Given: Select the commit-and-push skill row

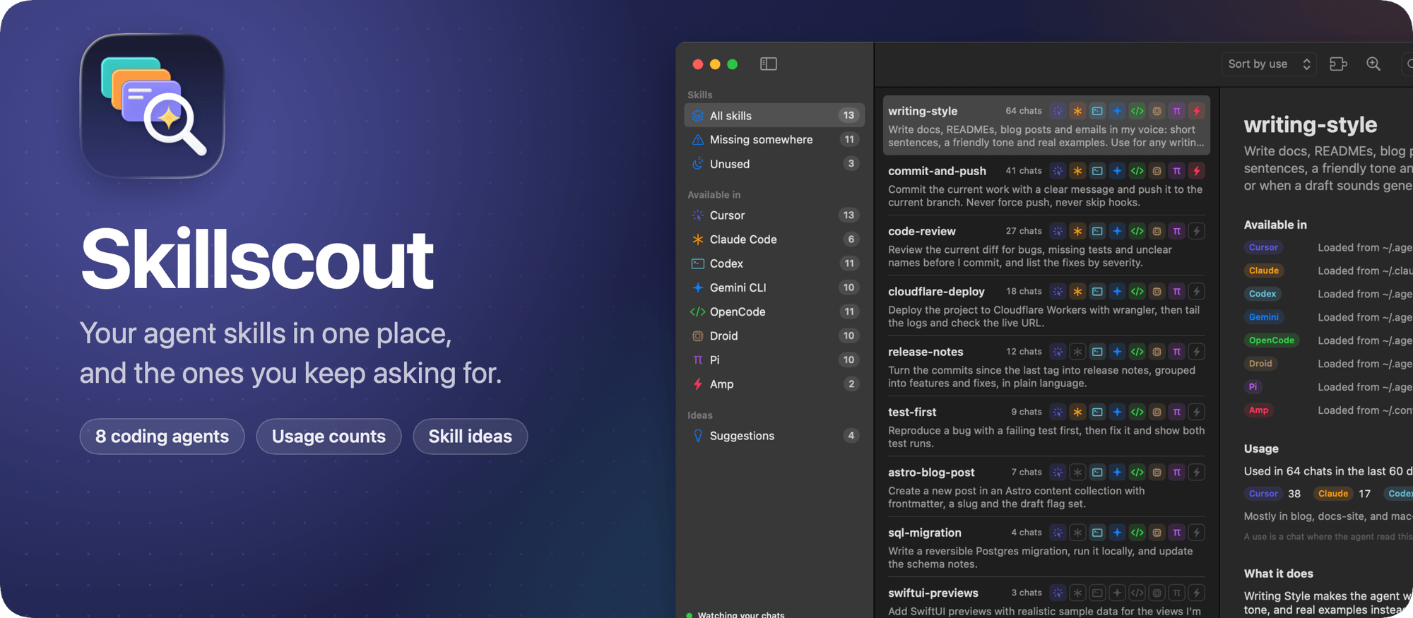Looking at the screenshot, I should click(1046, 186).
